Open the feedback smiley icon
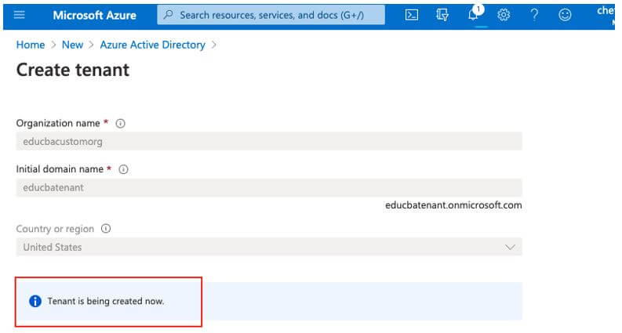The image size is (622, 333). 565,15
